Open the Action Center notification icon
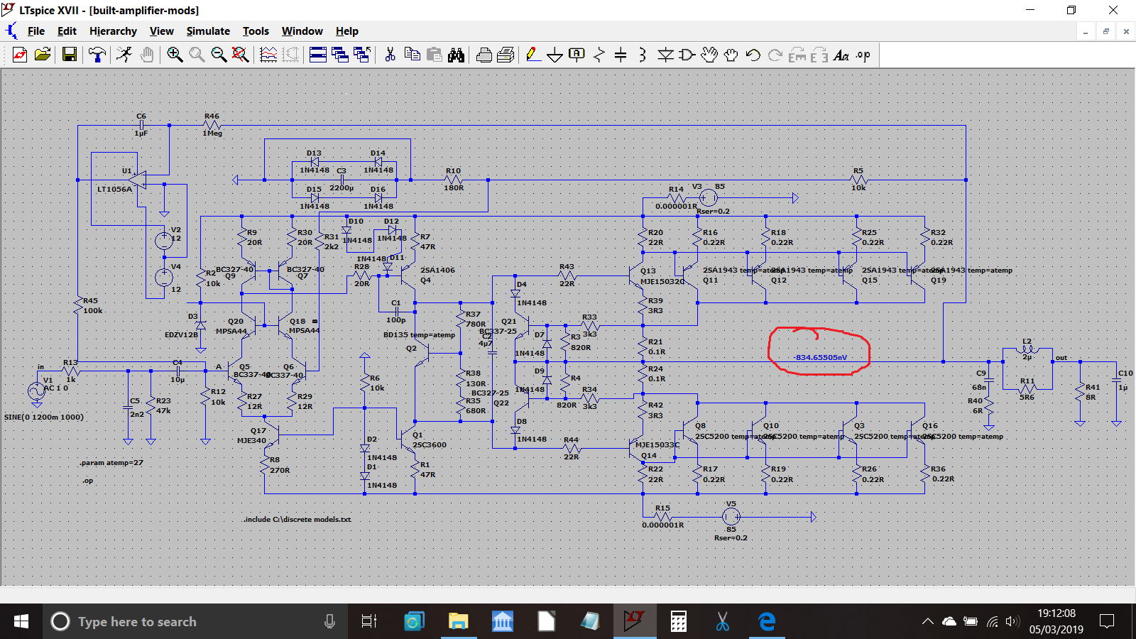 pos(1106,622)
